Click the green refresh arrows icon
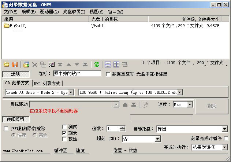Screen dimensions: 231x162 pyautogui.click(x=97, y=65)
